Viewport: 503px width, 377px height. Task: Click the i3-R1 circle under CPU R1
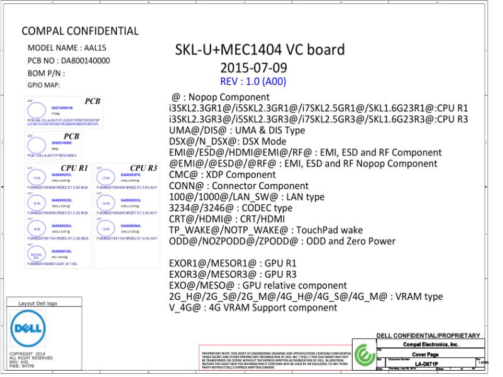pyautogui.click(x=37, y=229)
